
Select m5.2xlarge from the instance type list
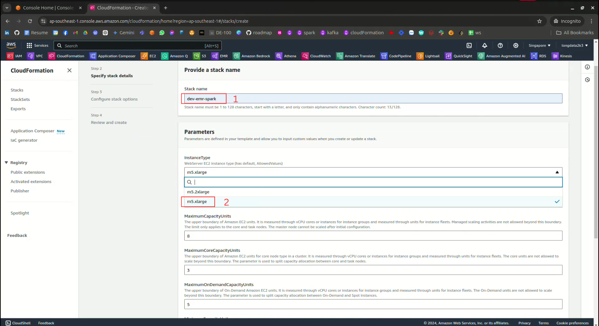[x=198, y=192]
